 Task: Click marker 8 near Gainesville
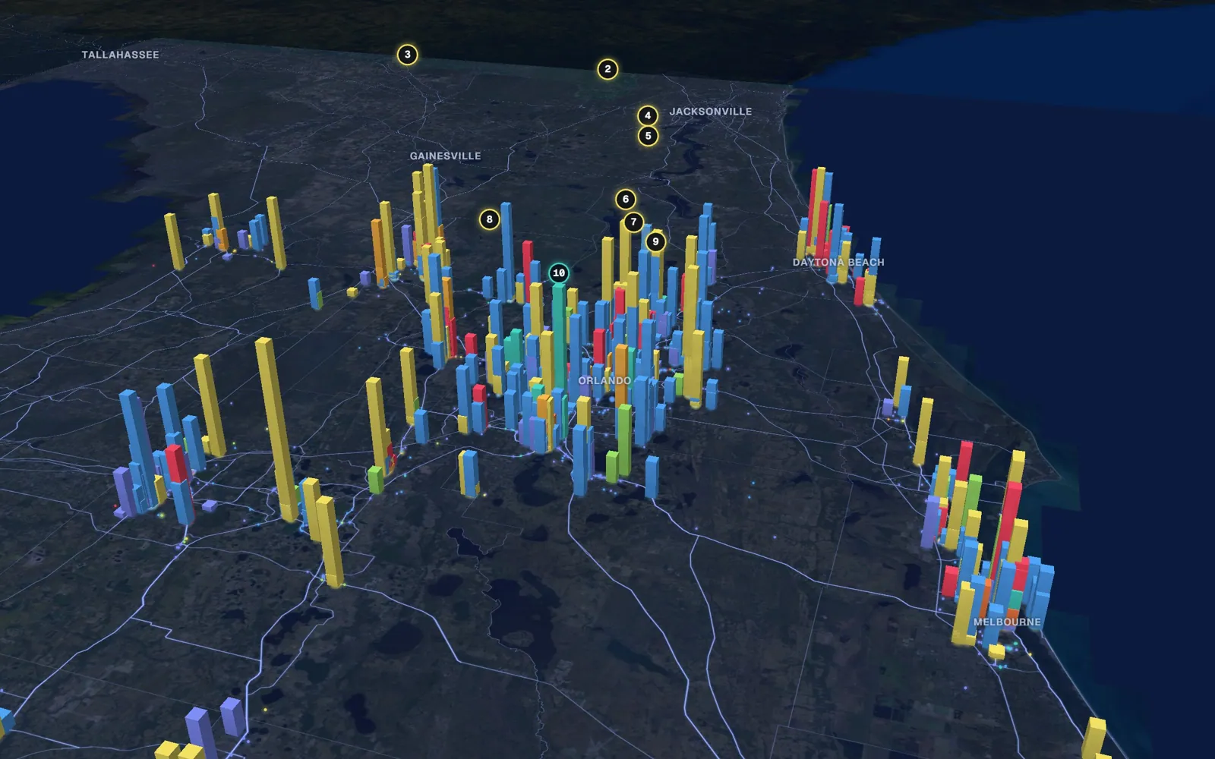(490, 219)
